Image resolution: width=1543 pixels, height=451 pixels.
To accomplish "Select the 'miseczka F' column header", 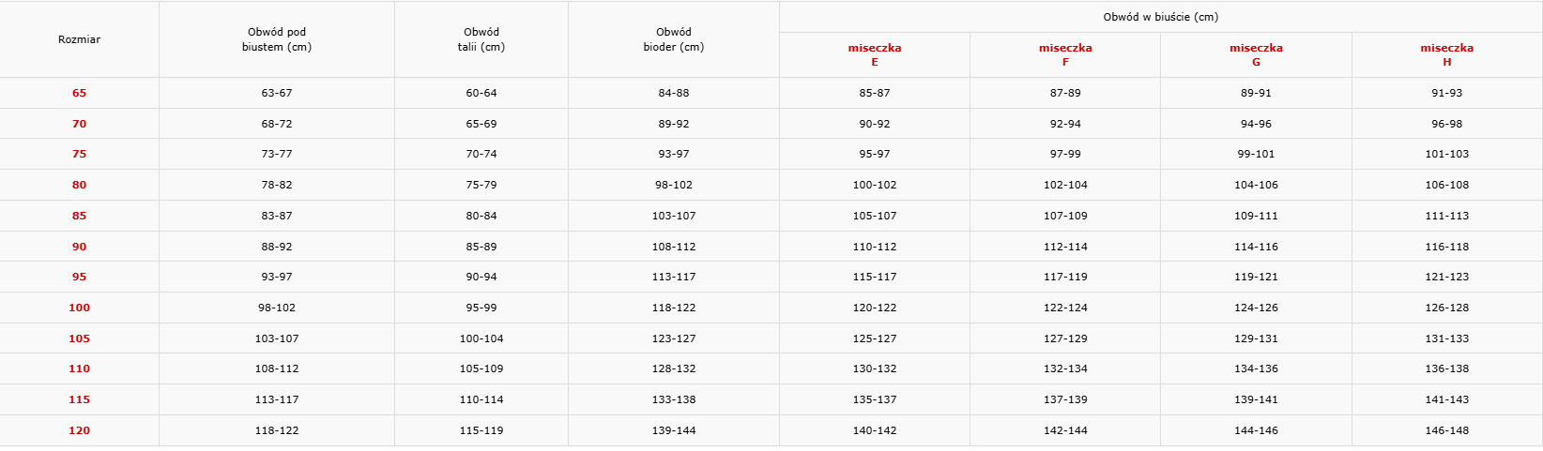I will point(1065,54).
